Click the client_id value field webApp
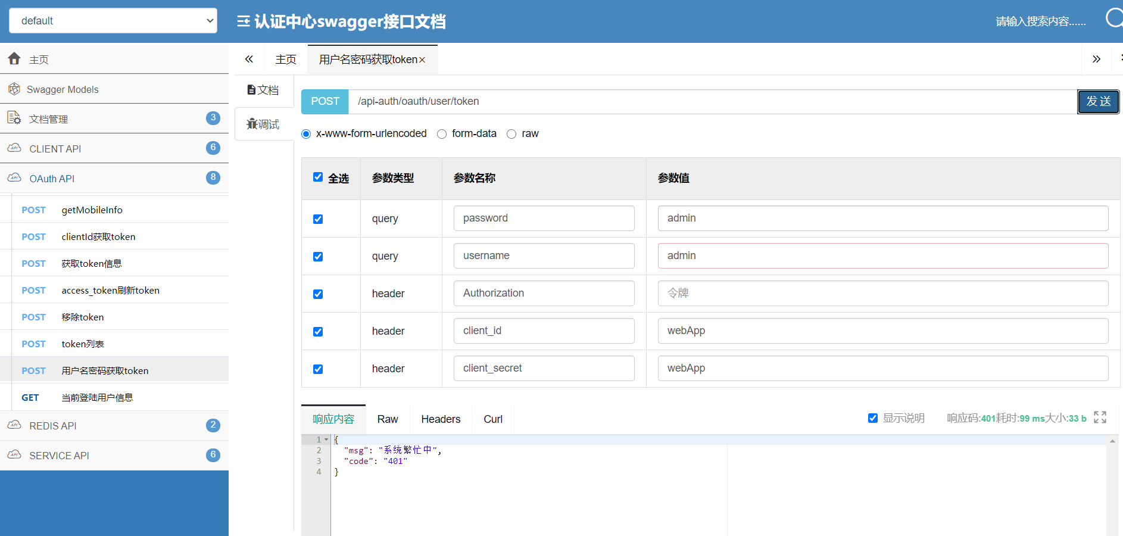Viewport: 1123px width, 536px height. pyautogui.click(x=883, y=331)
